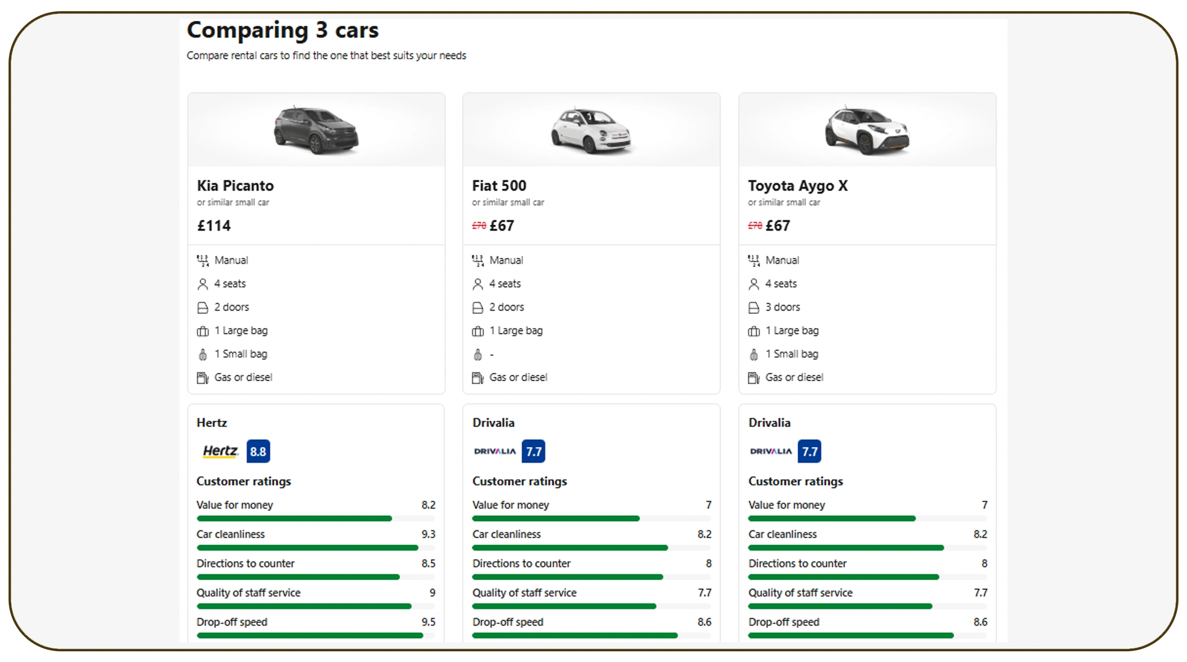This screenshot has width=1187, height=662.
Task: Click the Kia Picanto transmission icon
Action: 202,261
